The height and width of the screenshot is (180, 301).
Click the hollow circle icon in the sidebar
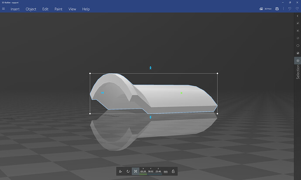pos(298,46)
